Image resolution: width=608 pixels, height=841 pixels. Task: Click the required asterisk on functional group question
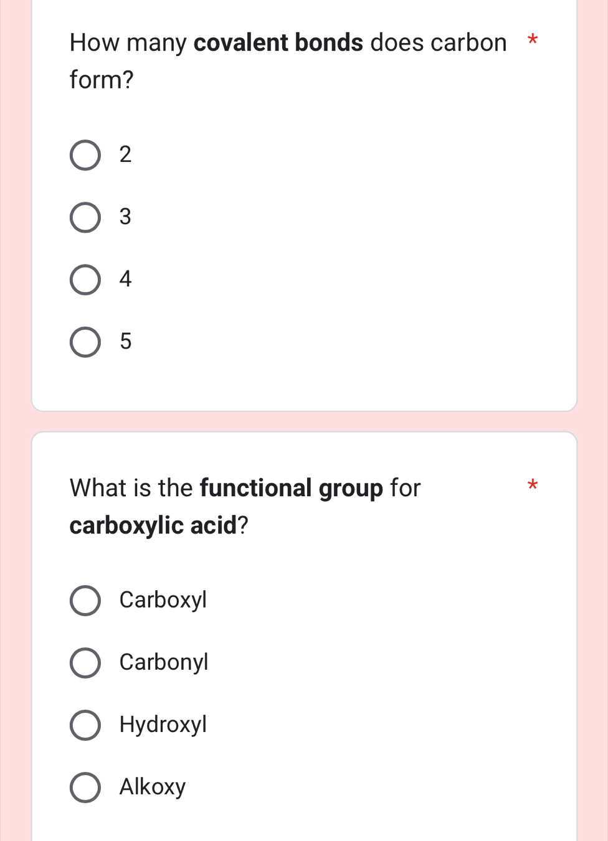tap(532, 484)
